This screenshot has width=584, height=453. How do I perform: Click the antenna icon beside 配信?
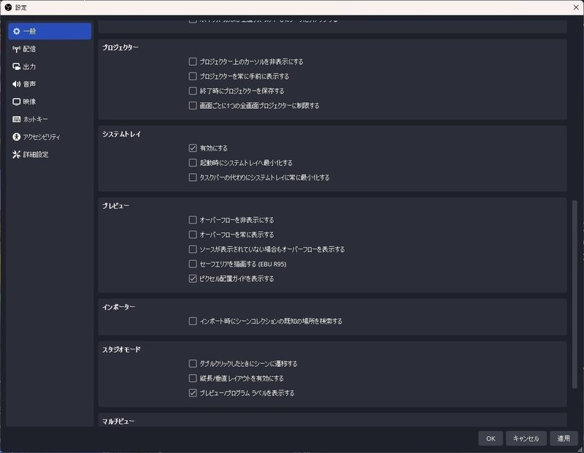[16, 49]
